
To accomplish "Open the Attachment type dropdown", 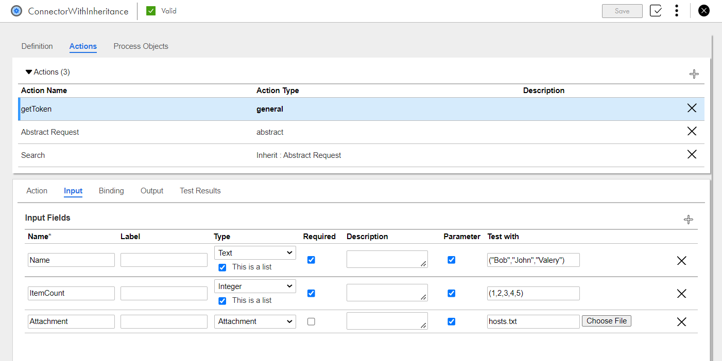I will (255, 321).
